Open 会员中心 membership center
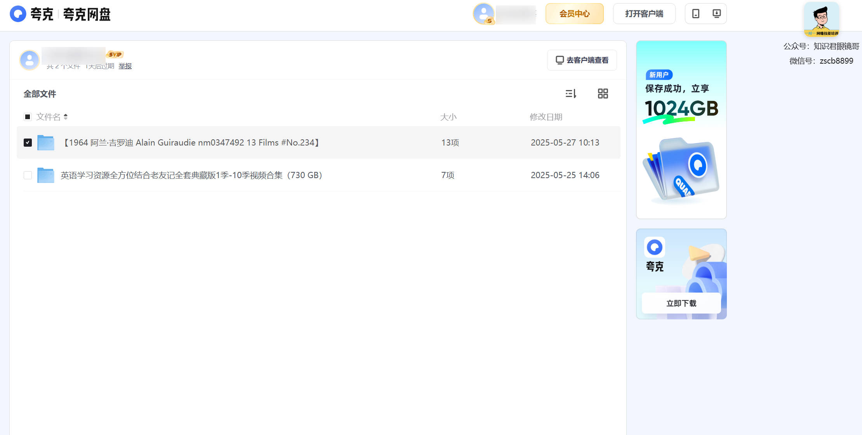Screen dimensions: 862x435 point(574,14)
